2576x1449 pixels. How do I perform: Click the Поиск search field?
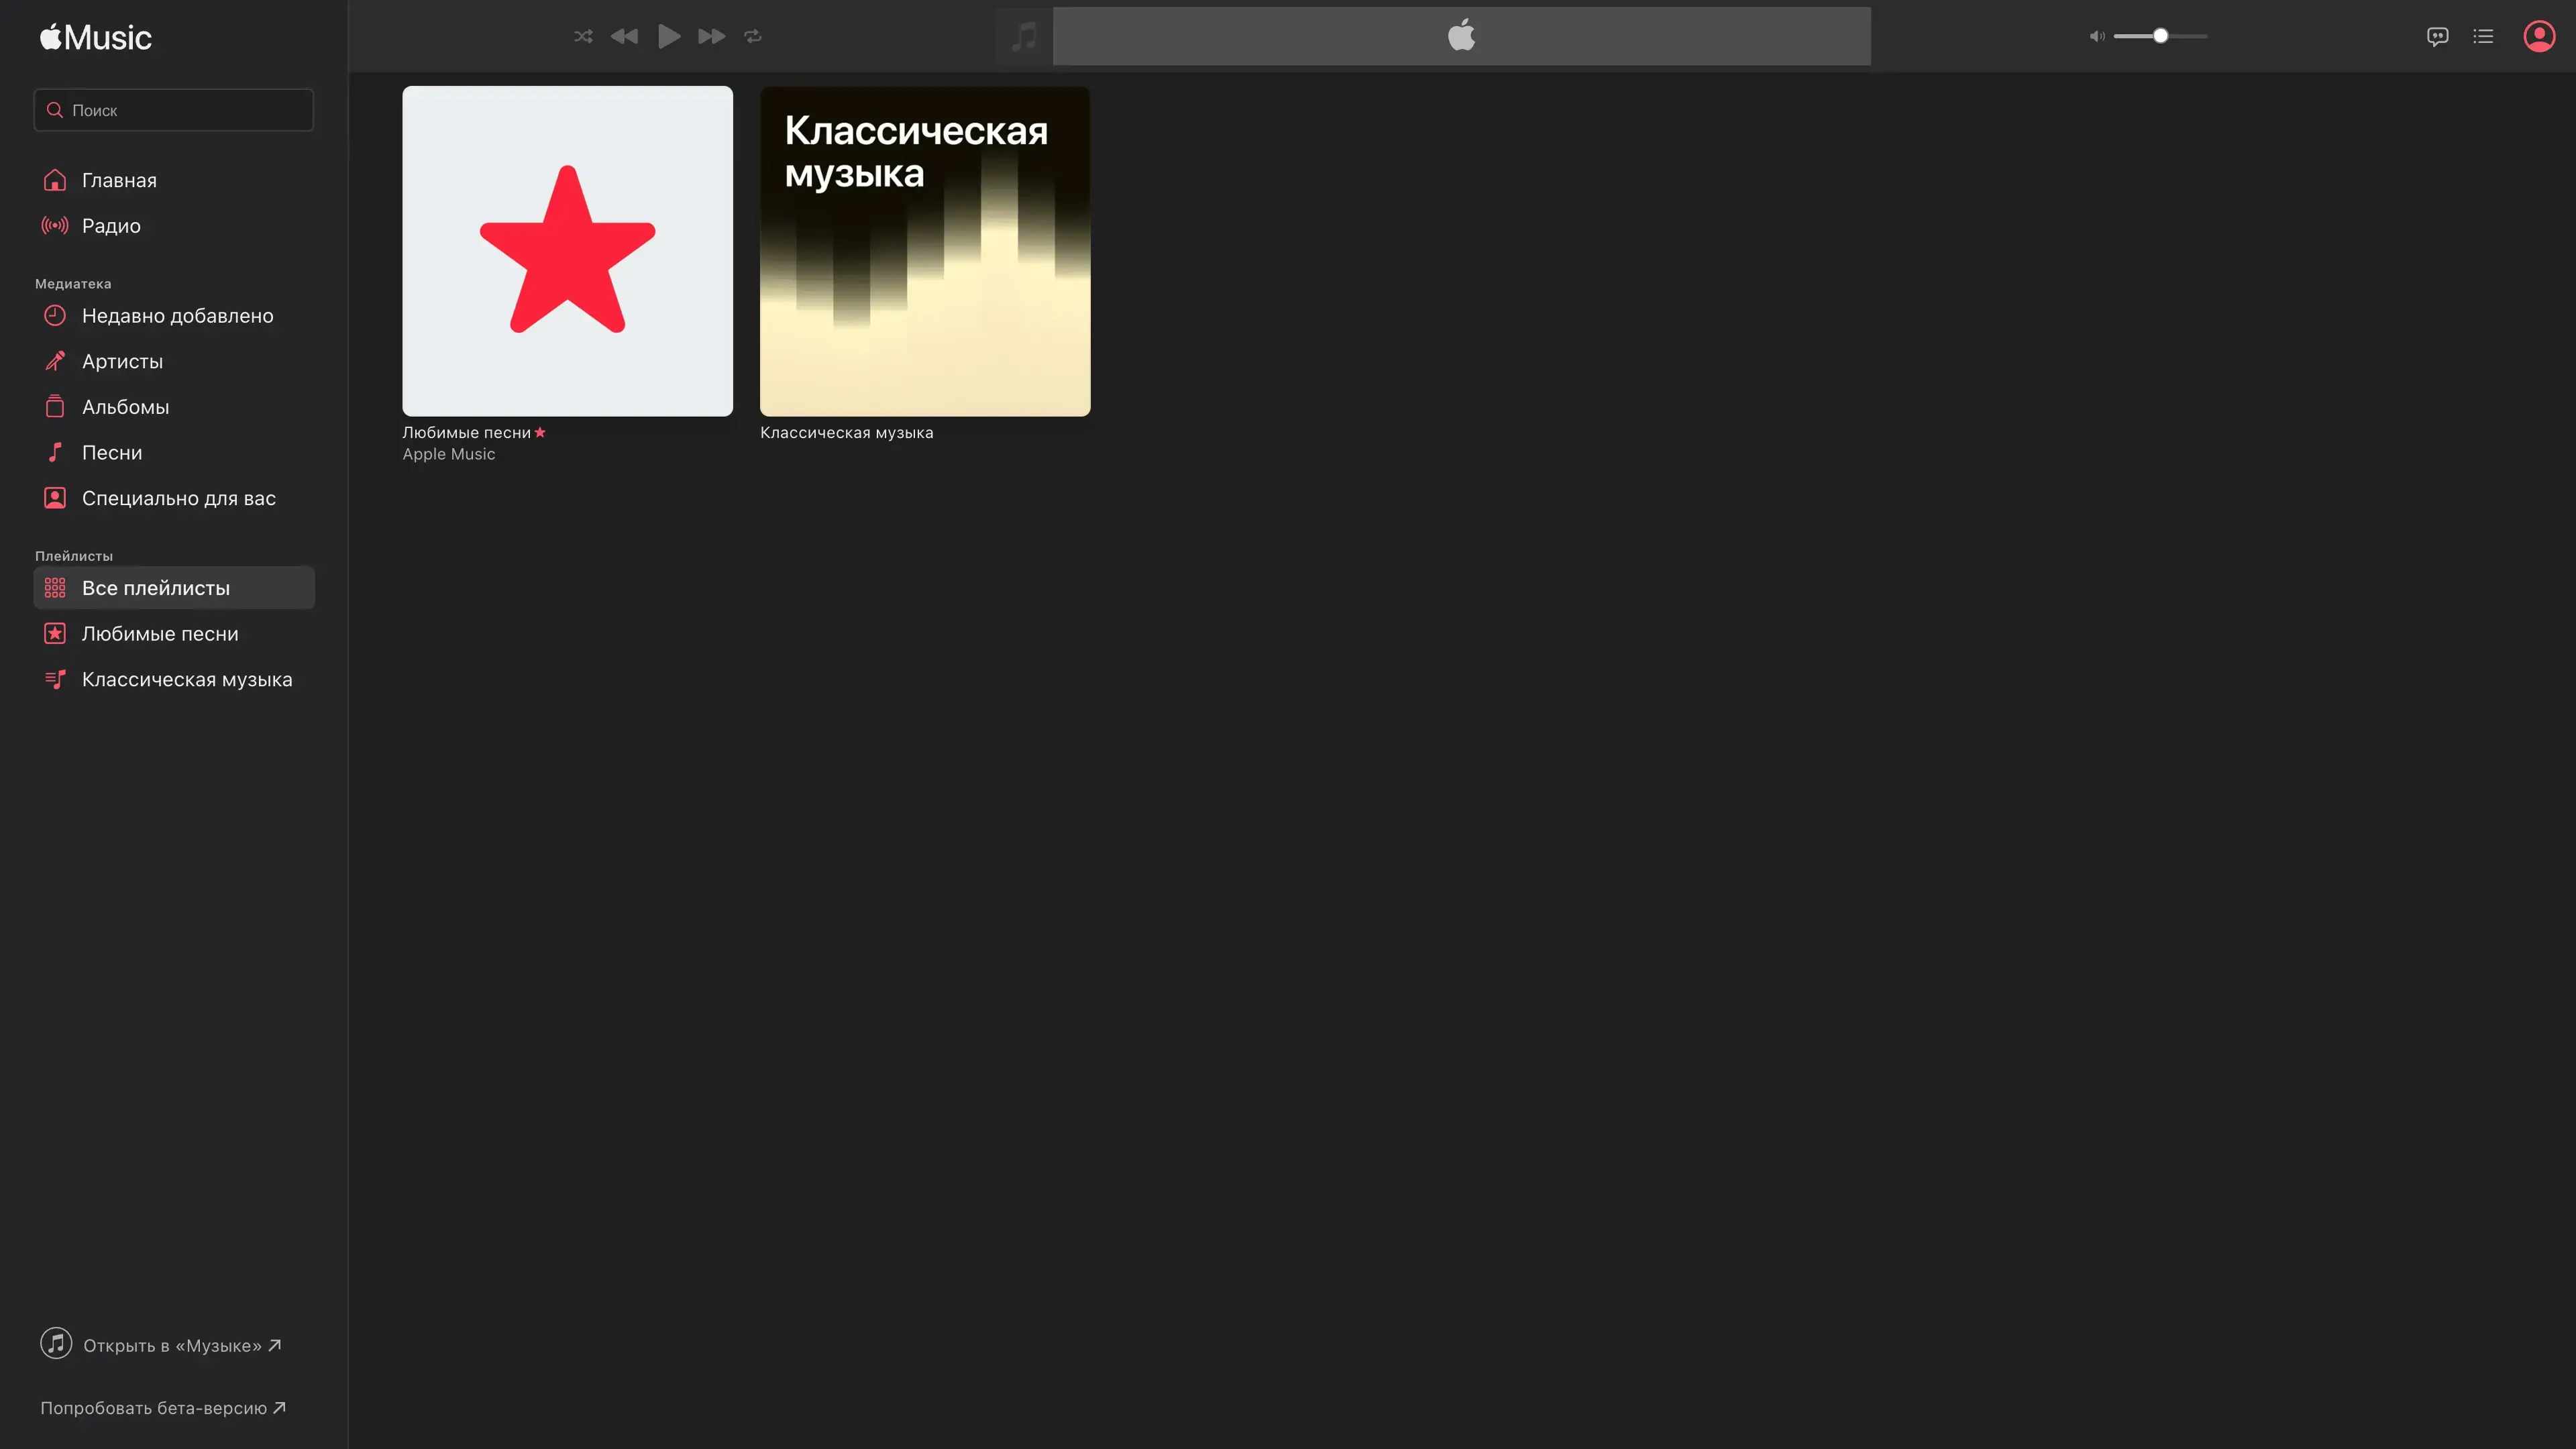click(x=174, y=110)
